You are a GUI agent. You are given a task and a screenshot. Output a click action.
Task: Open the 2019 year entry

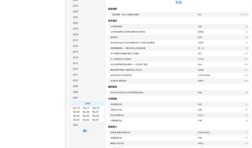(x=75, y=29)
